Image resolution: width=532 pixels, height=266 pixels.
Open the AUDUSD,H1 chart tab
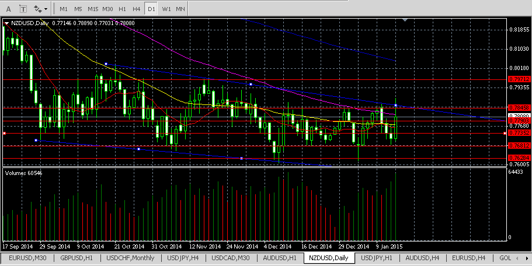(x=280, y=258)
